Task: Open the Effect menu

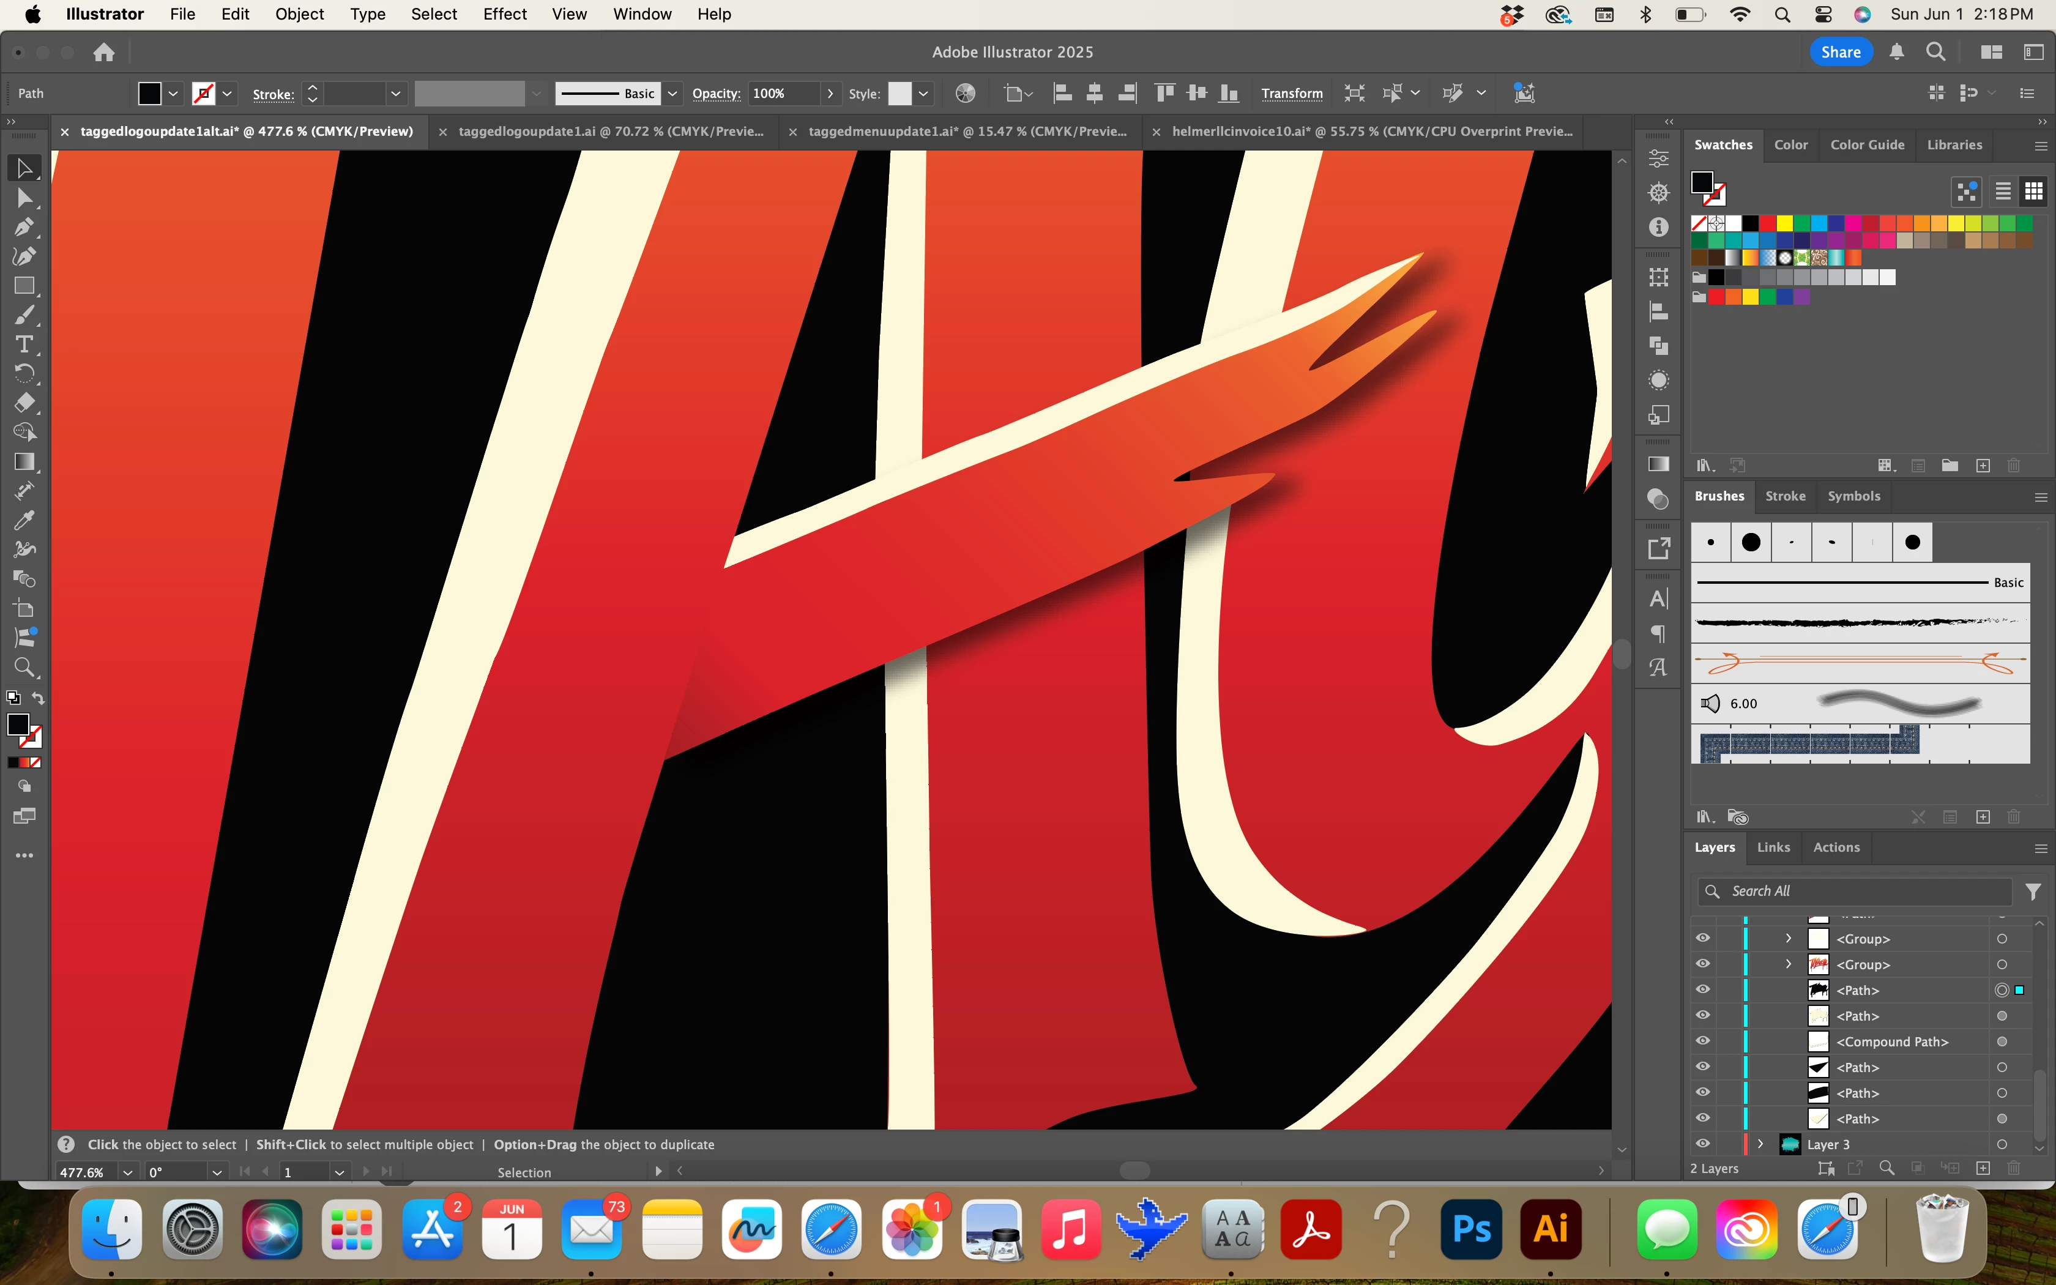Action: click(x=505, y=13)
